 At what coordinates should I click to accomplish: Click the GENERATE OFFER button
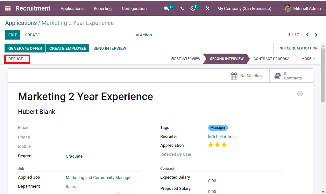pos(25,48)
